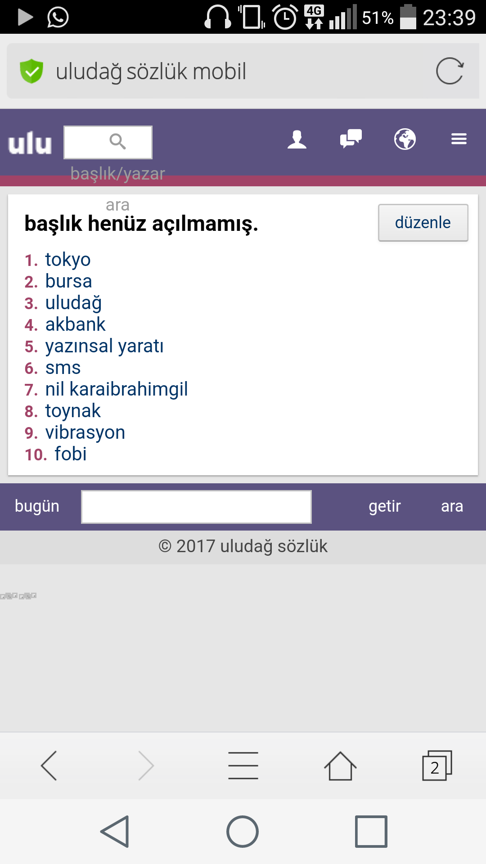The width and height of the screenshot is (486, 864).
Task: Open the browser home page icon
Action: tap(340, 765)
